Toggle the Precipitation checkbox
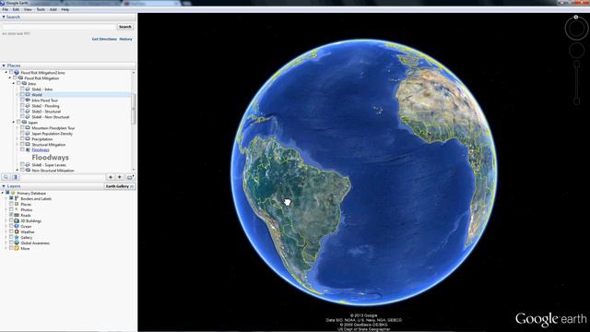 click(22, 139)
